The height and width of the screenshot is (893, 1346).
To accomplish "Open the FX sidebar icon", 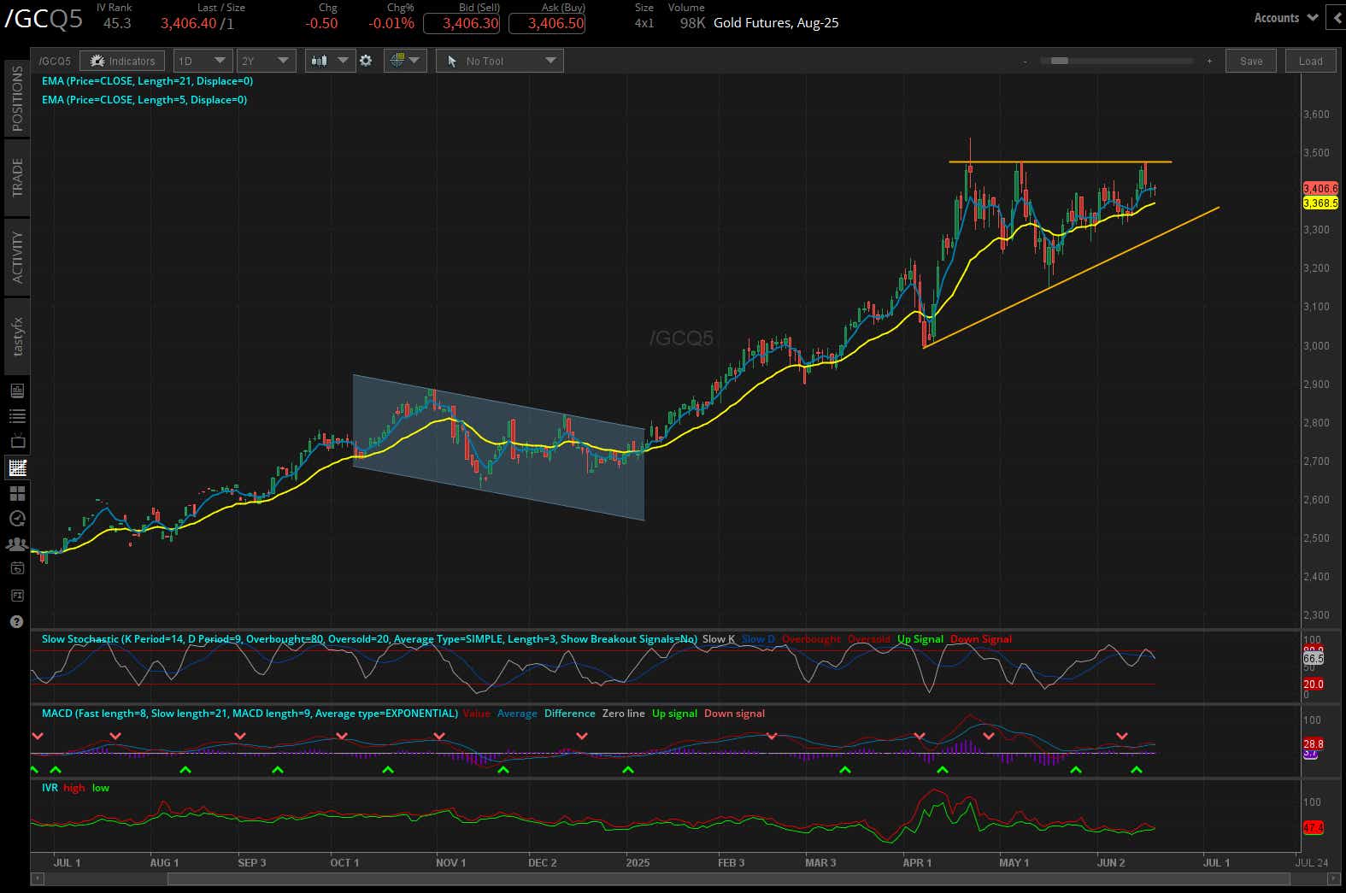I will coord(17,595).
